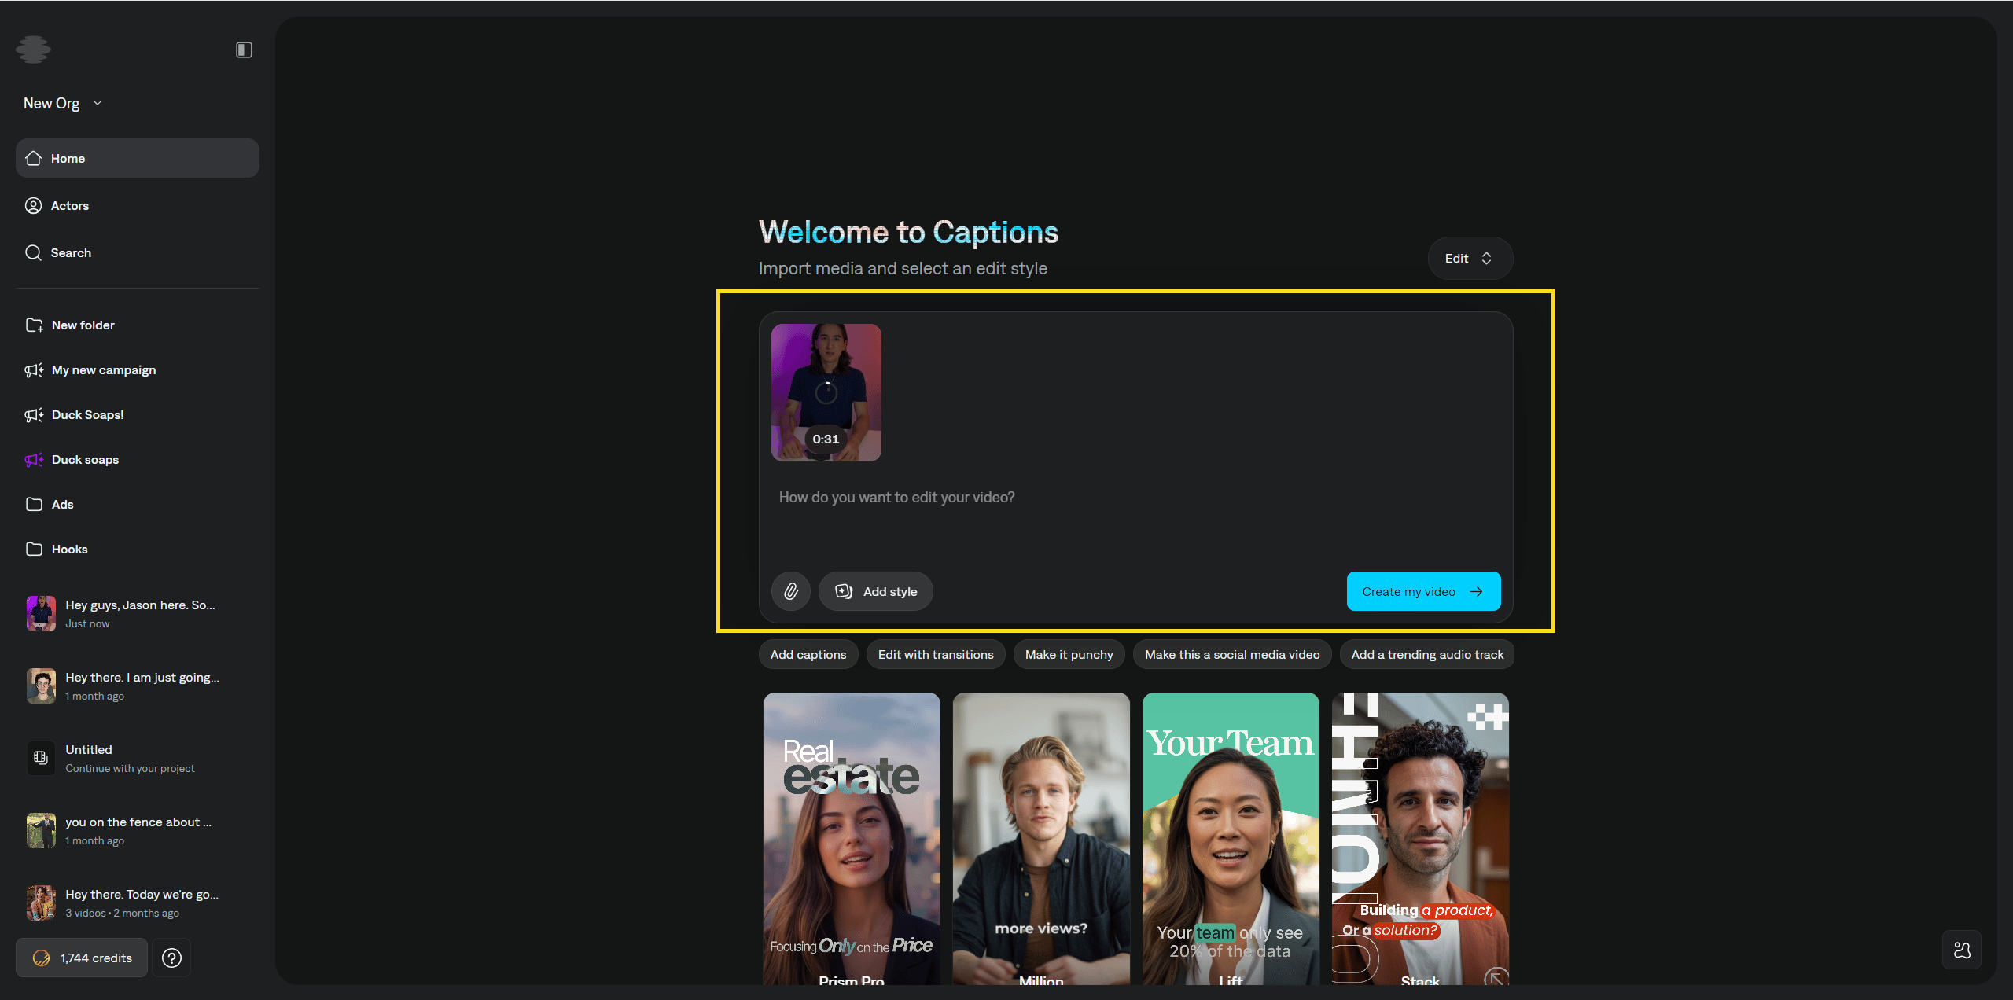Viewport: 2013px width, 1000px height.
Task: Open the Edit mode dropdown
Action: coord(1470,258)
